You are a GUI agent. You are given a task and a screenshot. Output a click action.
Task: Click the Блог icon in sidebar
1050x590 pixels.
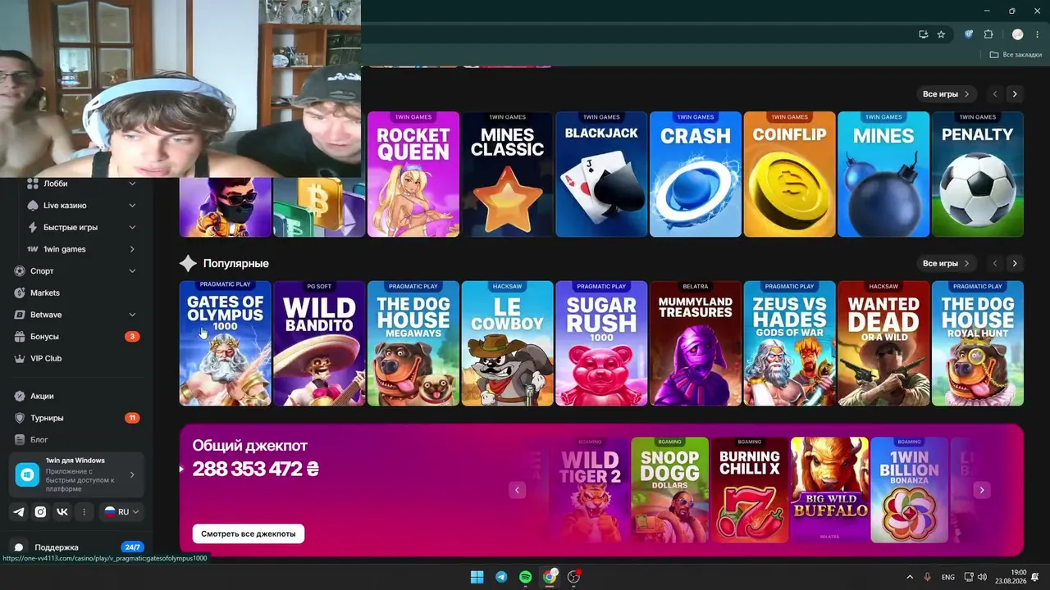[21, 440]
